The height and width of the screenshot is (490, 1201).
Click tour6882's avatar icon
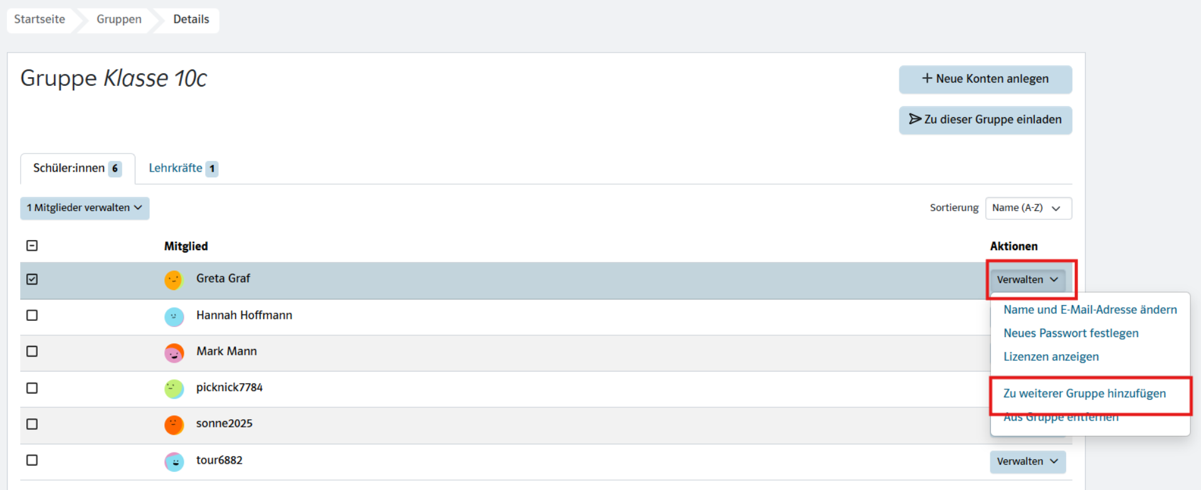coord(174,462)
